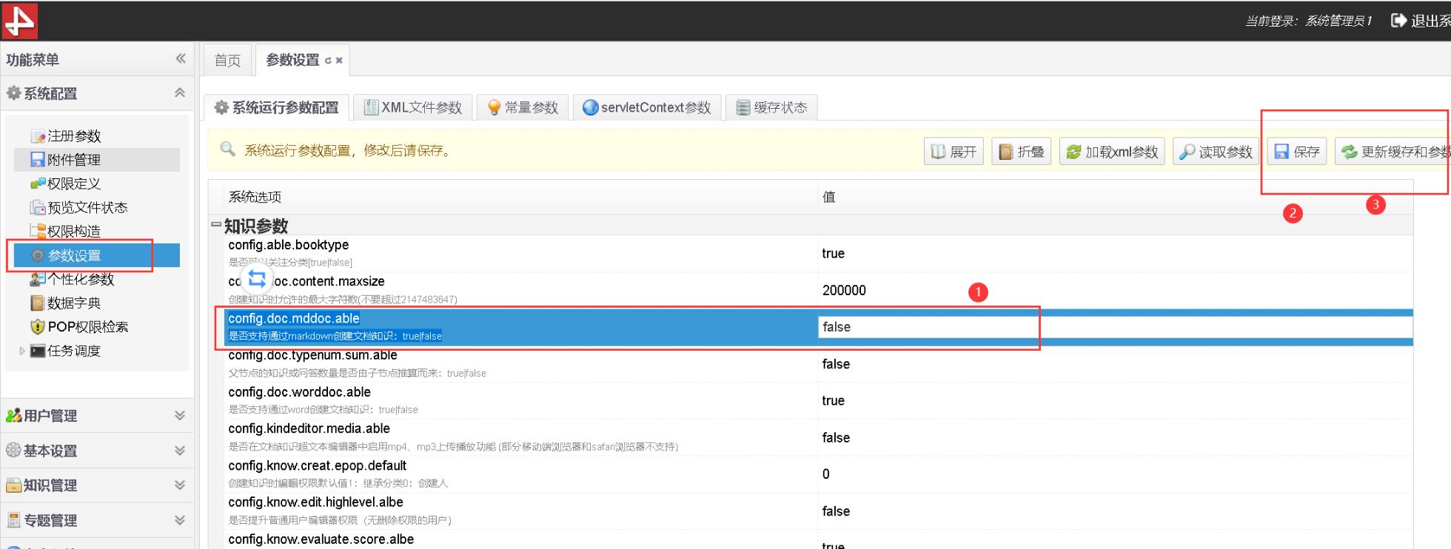This screenshot has width=1451, height=549.
Task: Click 当前登录 系统管理员1 label
Action: (1309, 21)
